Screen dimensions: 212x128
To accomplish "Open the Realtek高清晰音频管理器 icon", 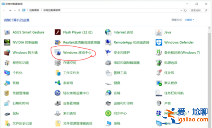I will [x=58, y=43].
